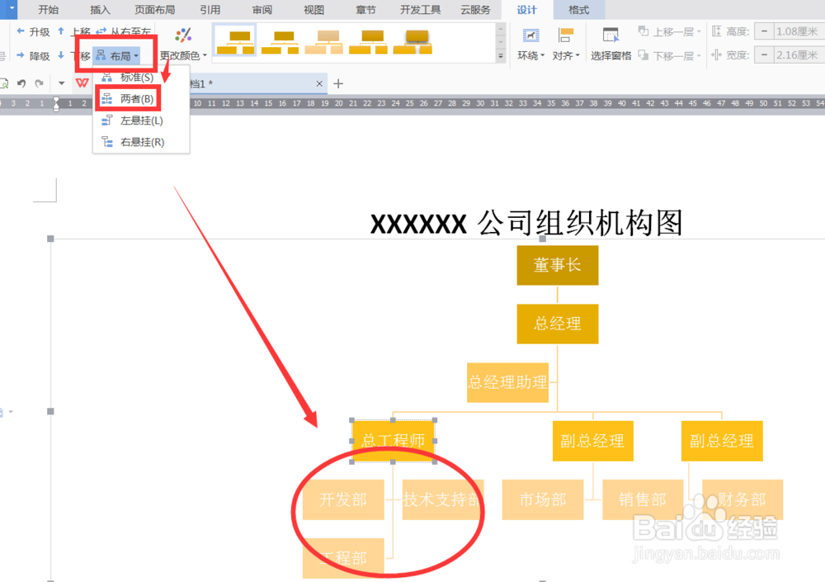Open the 插入 menu tab
Image resolution: width=825 pixels, height=582 pixels.
[x=99, y=10]
